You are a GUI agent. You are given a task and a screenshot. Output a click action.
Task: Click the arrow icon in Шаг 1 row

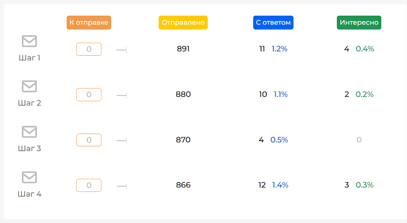click(x=122, y=50)
